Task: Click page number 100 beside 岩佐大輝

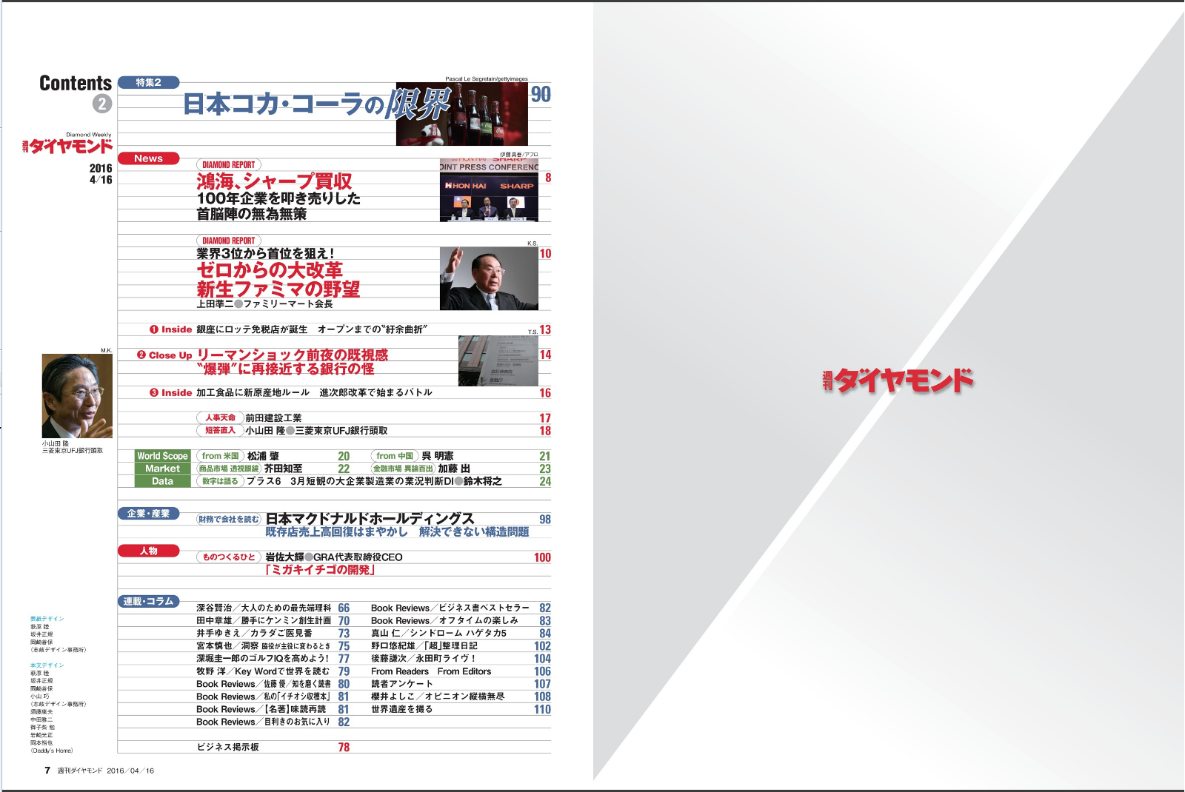Action: tap(542, 557)
